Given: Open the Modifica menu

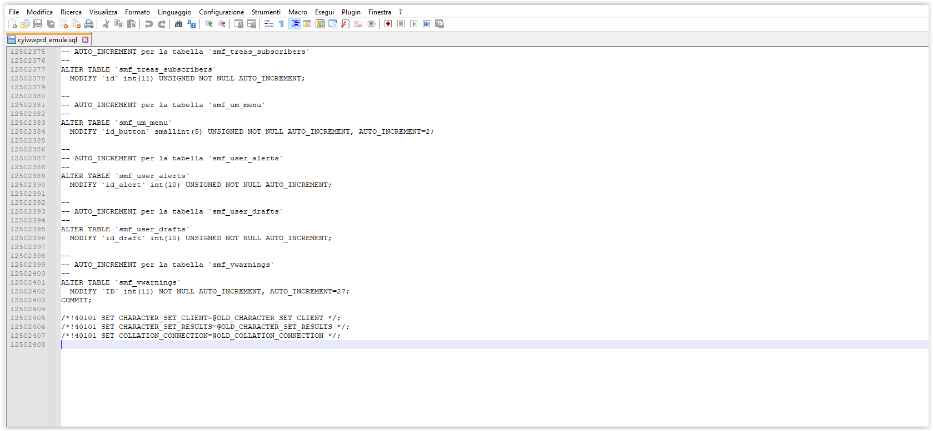Looking at the screenshot, I should click(x=39, y=12).
